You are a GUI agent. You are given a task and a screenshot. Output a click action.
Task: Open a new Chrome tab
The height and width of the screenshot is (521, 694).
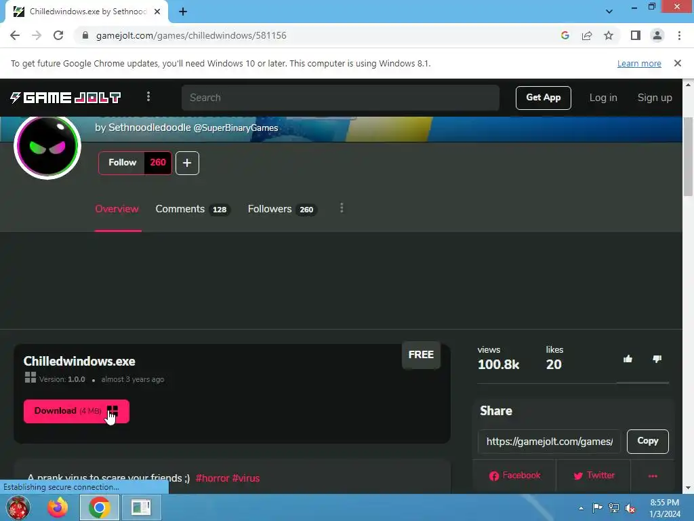coord(183,12)
